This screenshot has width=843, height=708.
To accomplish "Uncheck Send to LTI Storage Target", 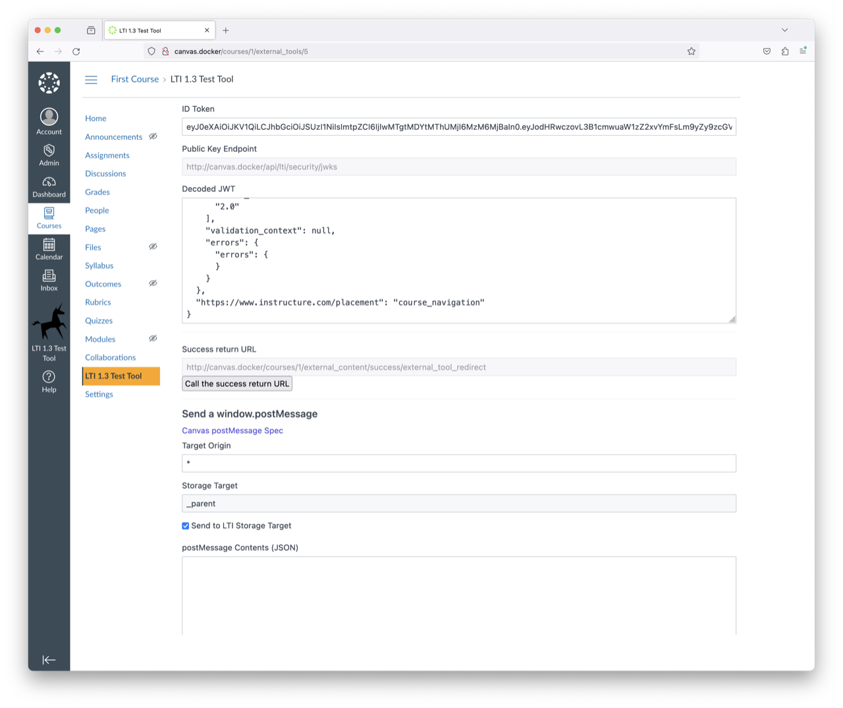I will point(186,526).
